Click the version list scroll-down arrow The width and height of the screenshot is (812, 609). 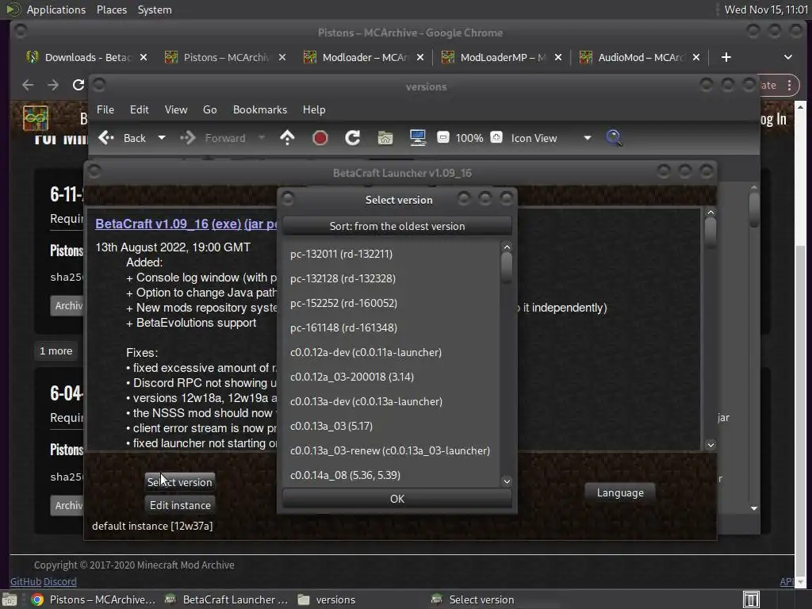click(507, 481)
